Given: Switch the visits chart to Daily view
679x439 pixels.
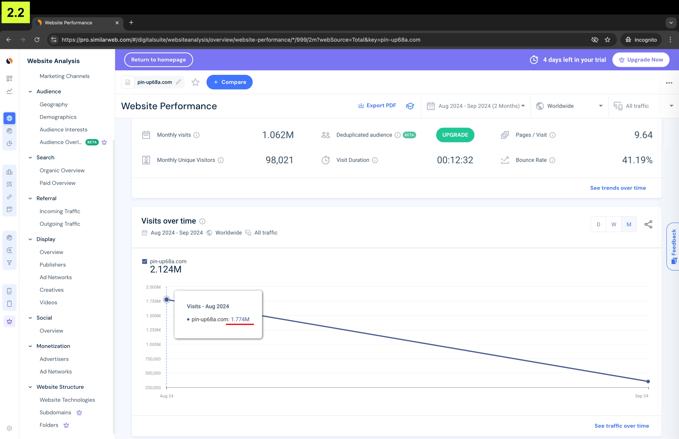Looking at the screenshot, I should click(x=599, y=224).
